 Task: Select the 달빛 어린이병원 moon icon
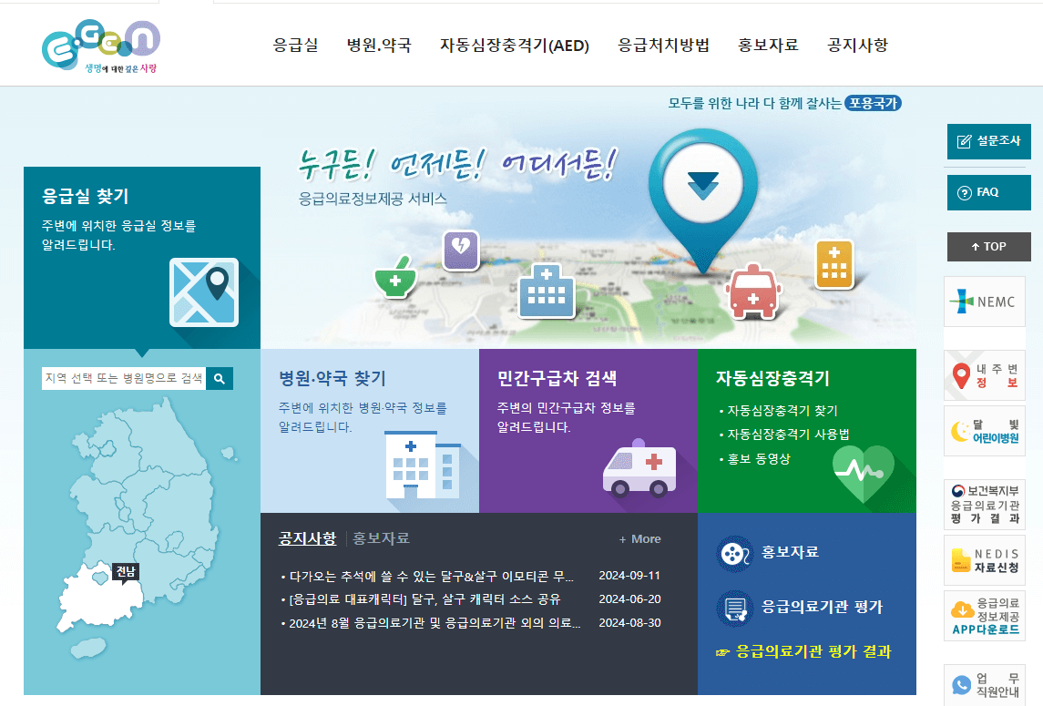[x=964, y=431]
